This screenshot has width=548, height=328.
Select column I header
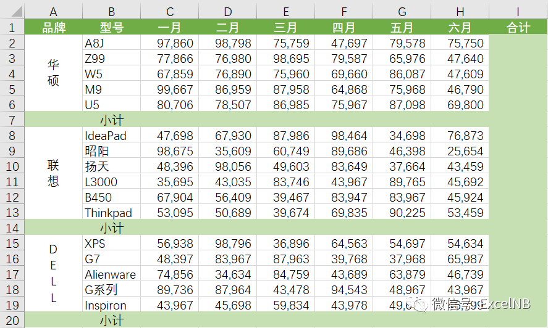[x=518, y=12]
